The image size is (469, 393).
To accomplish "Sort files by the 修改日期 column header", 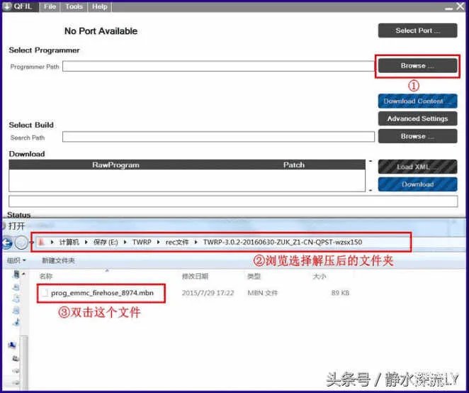I will 195,276.
